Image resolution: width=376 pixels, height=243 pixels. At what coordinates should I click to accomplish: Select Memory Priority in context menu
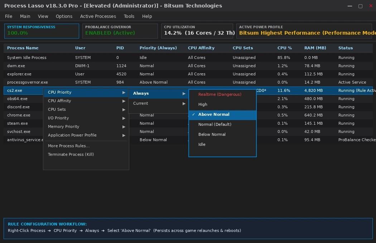[86, 127]
